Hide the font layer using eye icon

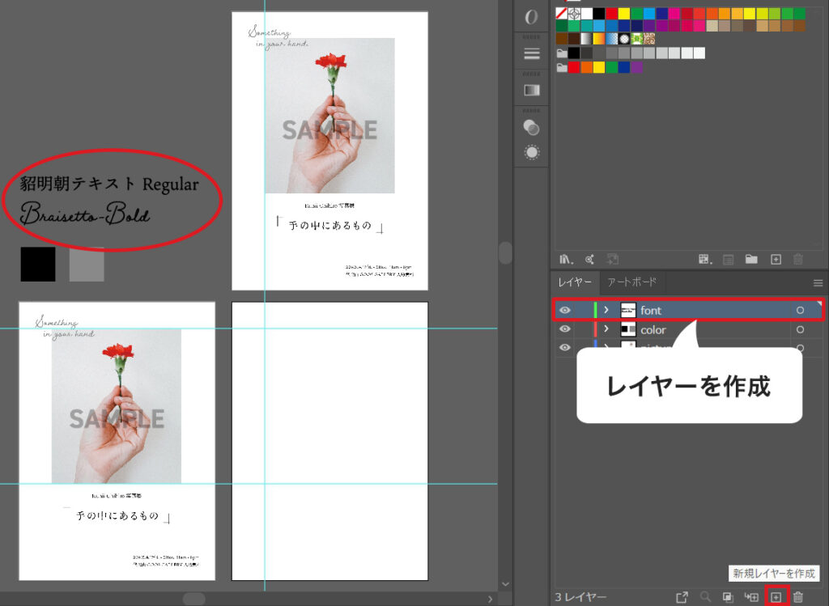click(565, 310)
